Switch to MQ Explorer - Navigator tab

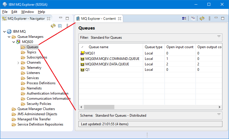pyautogui.click(x=26, y=19)
